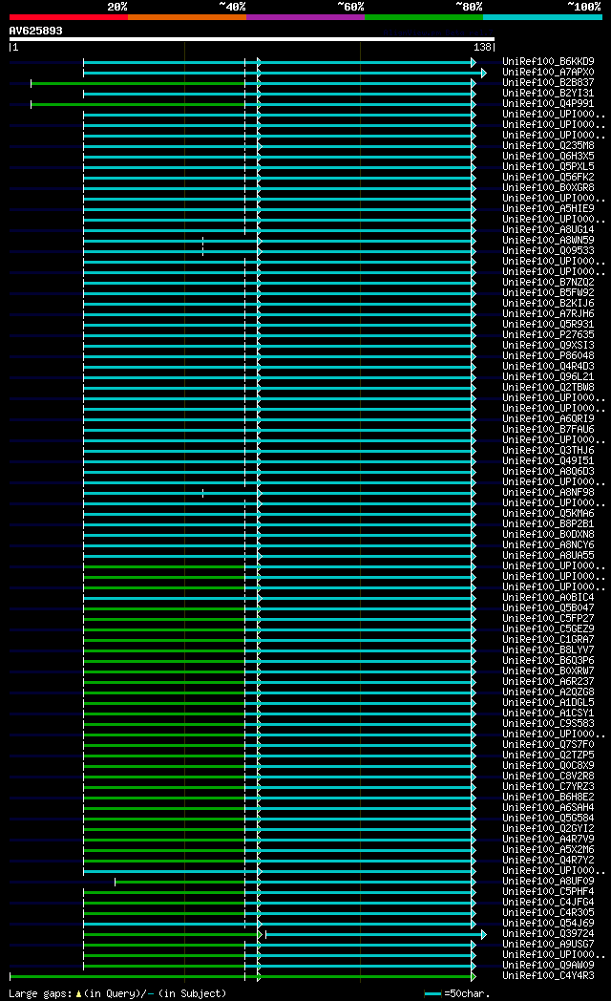This screenshot has height=1001, width=611.
Task: Open the UniRef100_P27635 entry
Action: click(548, 335)
